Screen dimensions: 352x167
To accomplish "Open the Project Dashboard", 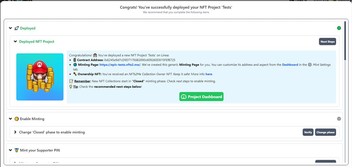I will click(201, 97).
